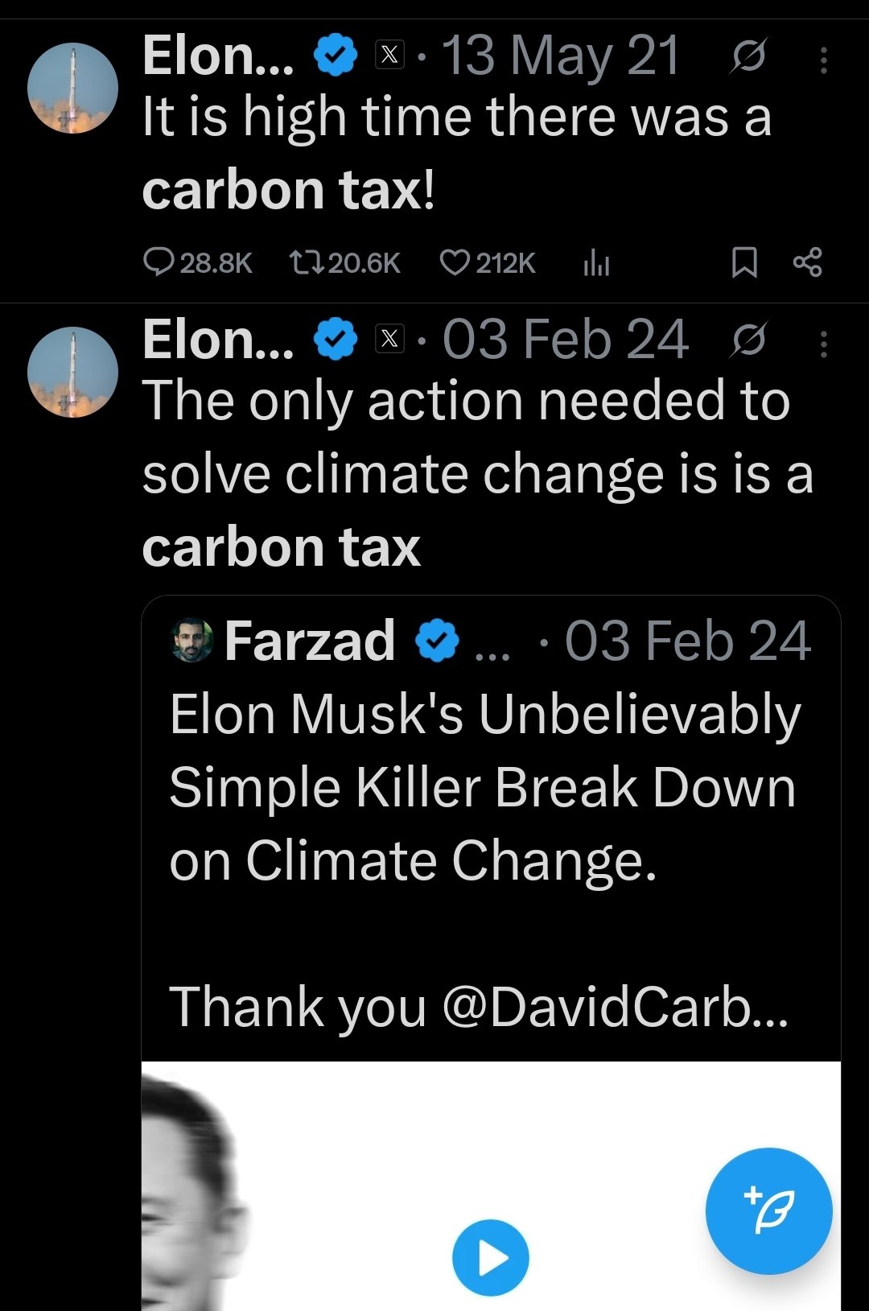869x1311 pixels.
Task: Tap the 03 Feb 24 date on Elon's tweet
Action: point(565,340)
